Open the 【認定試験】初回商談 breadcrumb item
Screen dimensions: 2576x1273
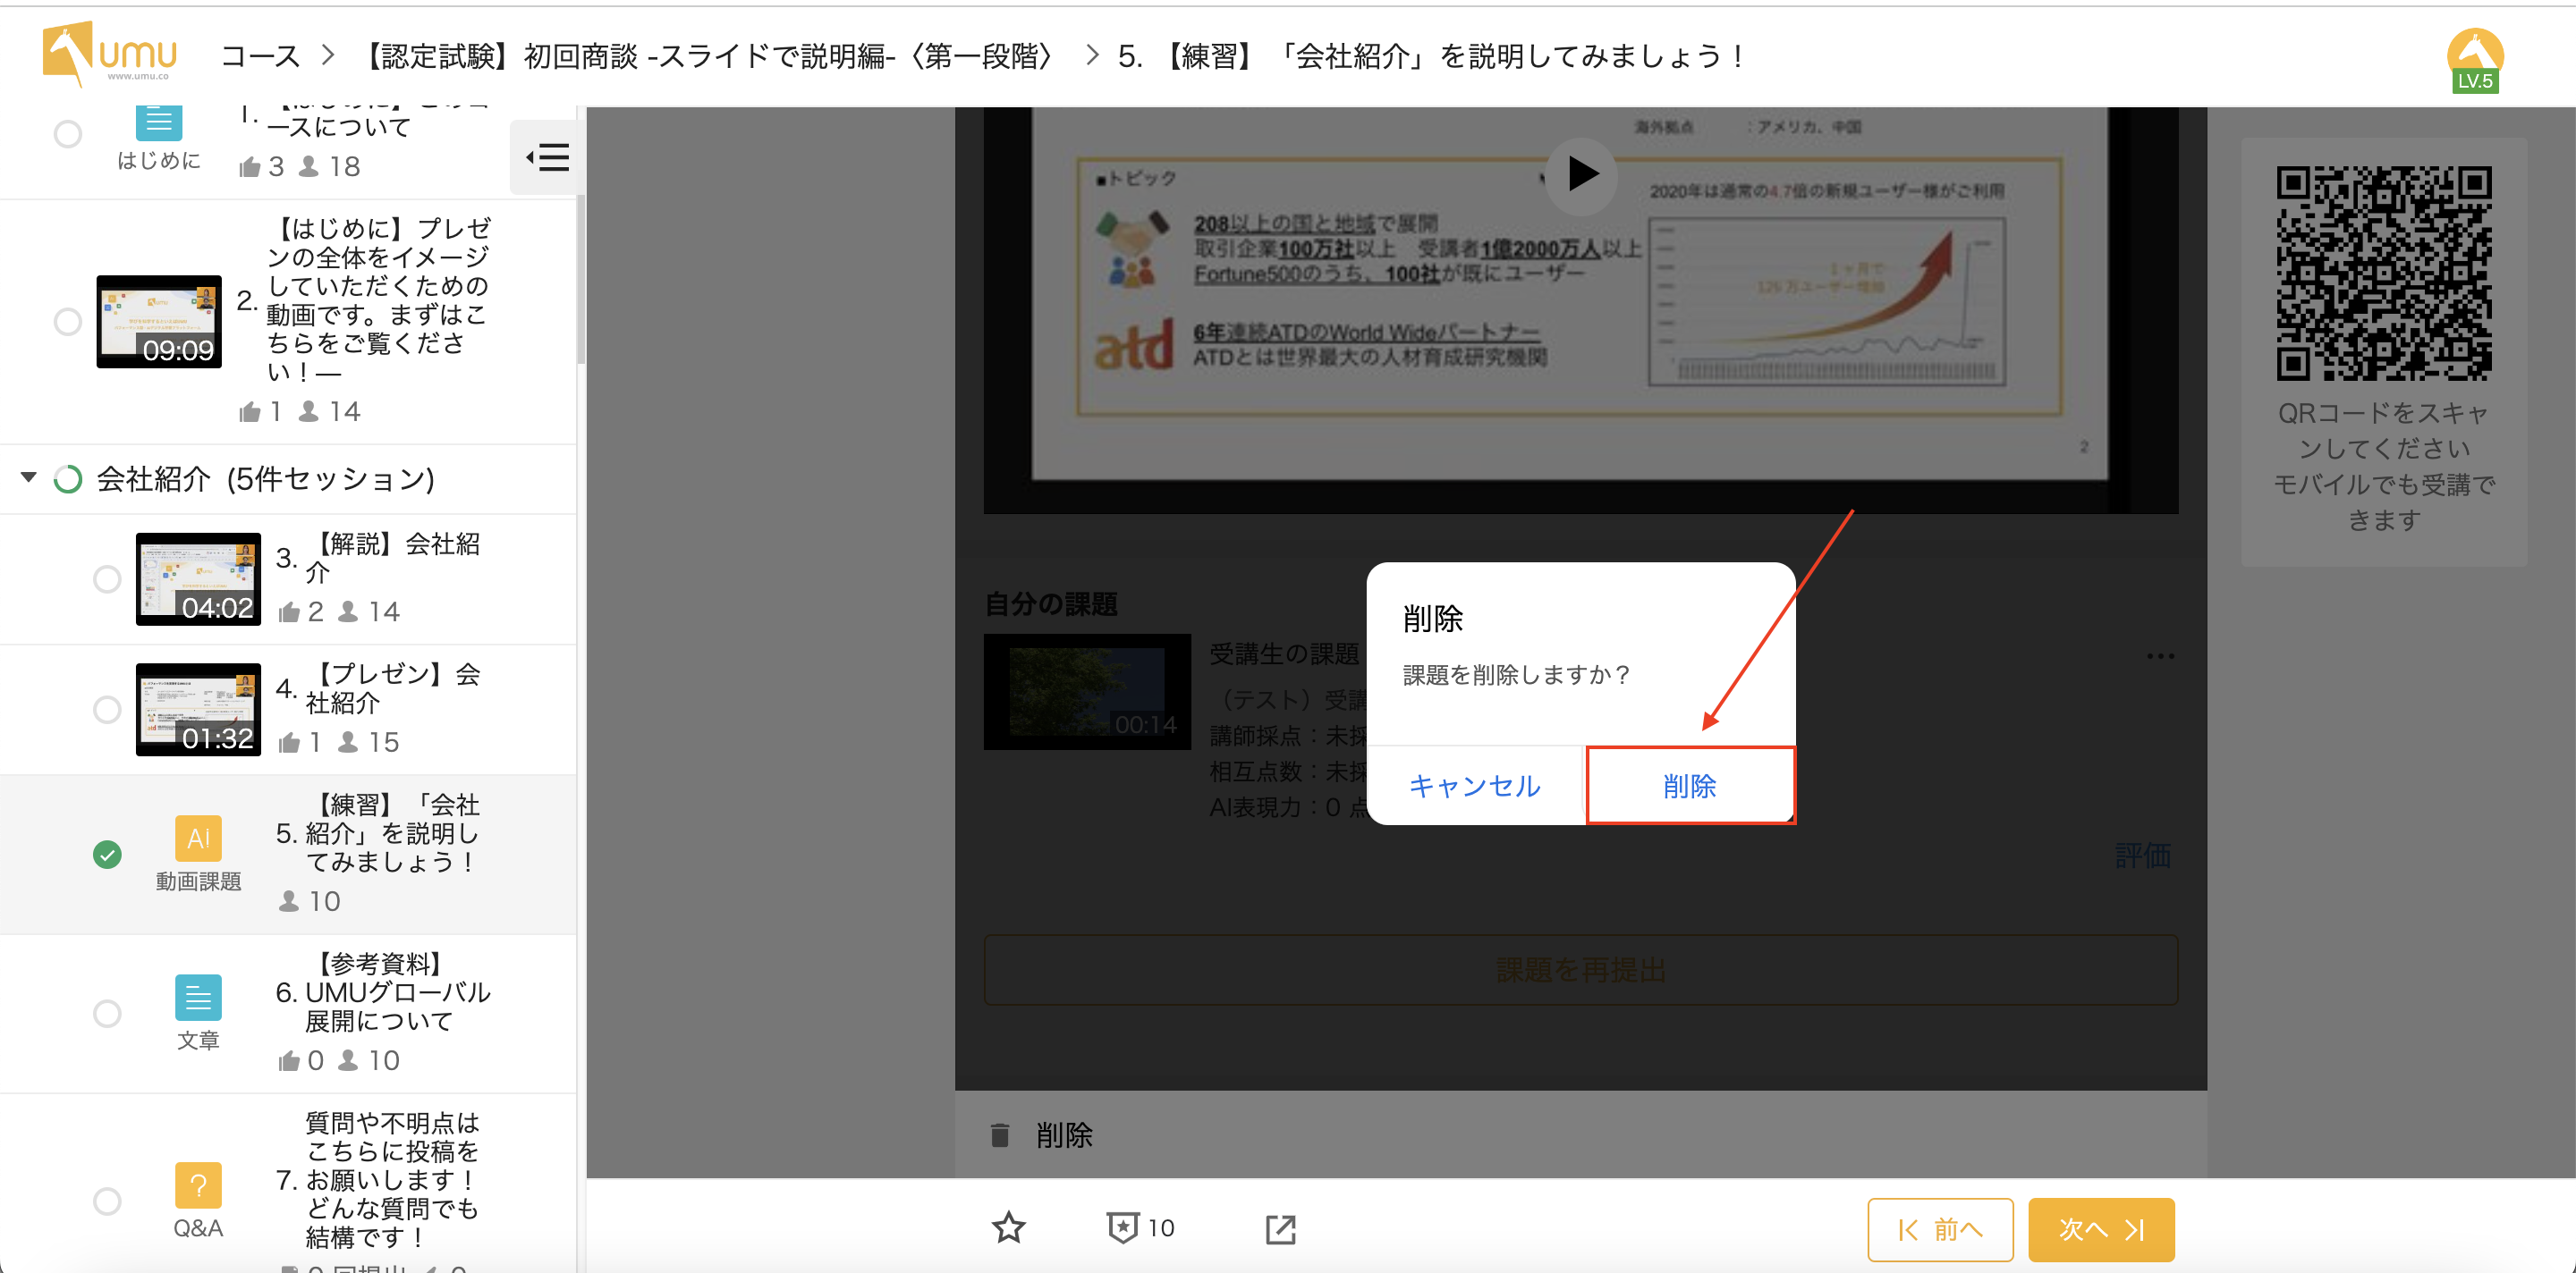[707, 56]
